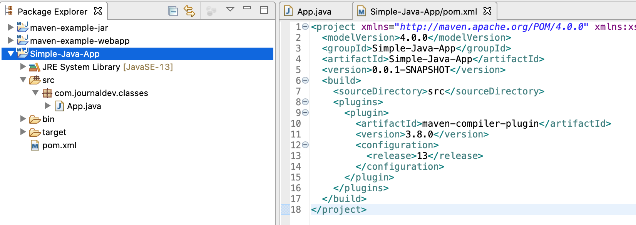Click the modelVersion line in editor
The width and height of the screenshot is (636, 225).
(x=417, y=38)
